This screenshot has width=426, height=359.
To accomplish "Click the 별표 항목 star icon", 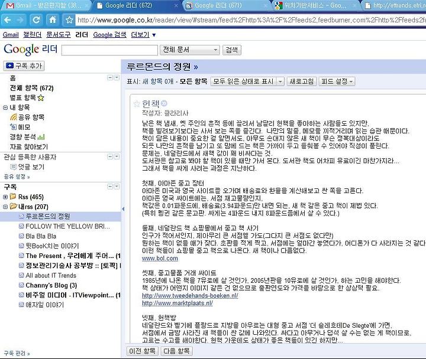I will pyautogui.click(x=41, y=97).
